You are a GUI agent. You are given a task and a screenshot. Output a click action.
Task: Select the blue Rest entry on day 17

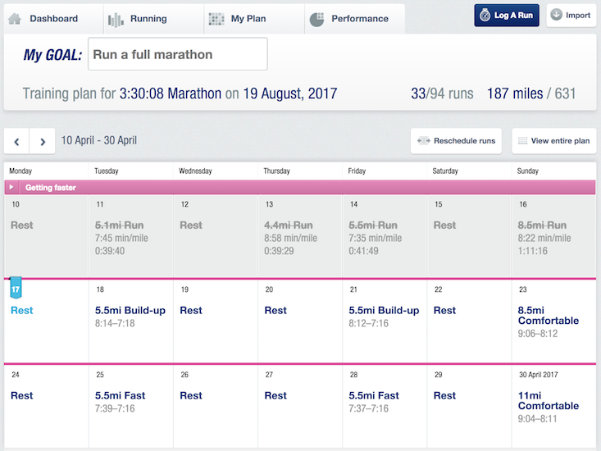22,311
